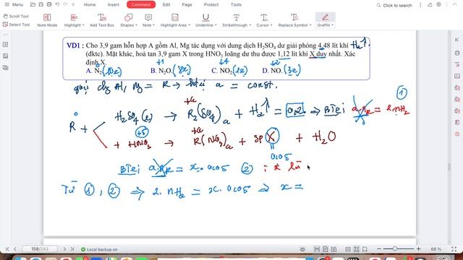Click Add Text Box tool

pos(102,21)
